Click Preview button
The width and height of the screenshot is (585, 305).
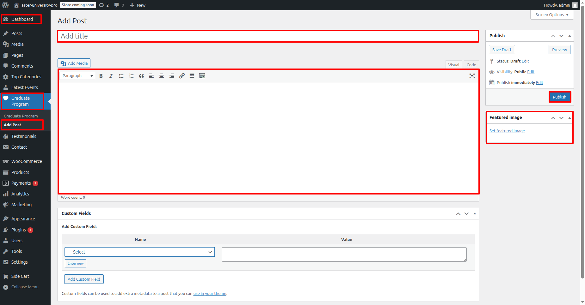(559, 50)
